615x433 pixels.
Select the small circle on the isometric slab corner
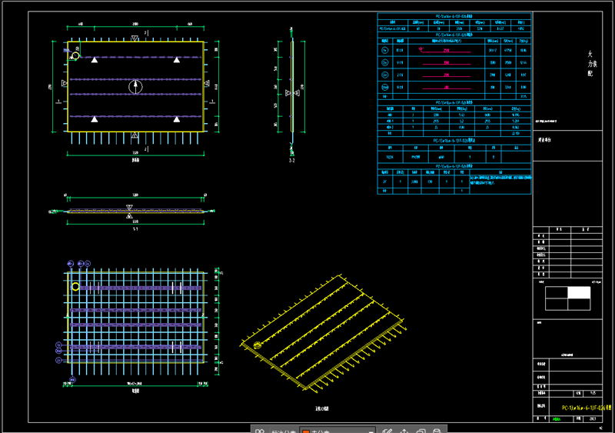click(x=258, y=345)
